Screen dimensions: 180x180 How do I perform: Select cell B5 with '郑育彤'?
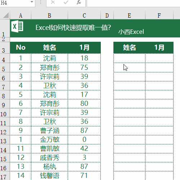point(50,67)
